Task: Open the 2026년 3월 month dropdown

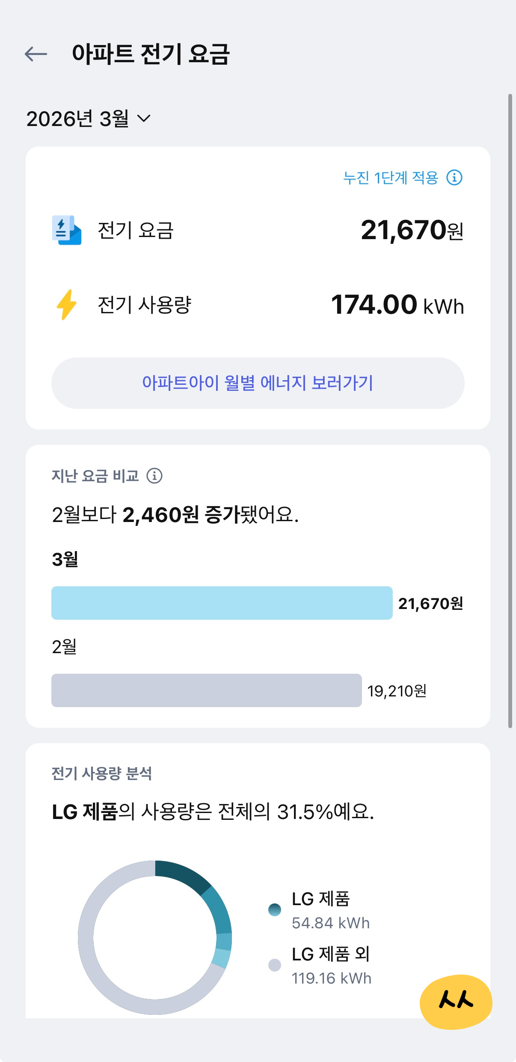Action: point(89,119)
